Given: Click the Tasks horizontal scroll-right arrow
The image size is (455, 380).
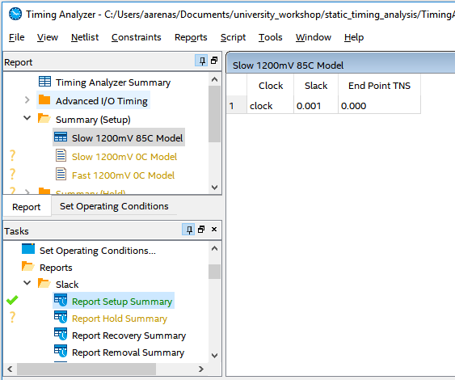Looking at the screenshot, I should [200, 369].
